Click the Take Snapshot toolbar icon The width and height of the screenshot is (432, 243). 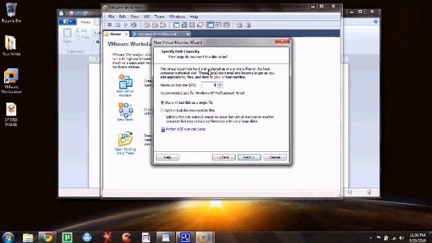tap(147, 25)
